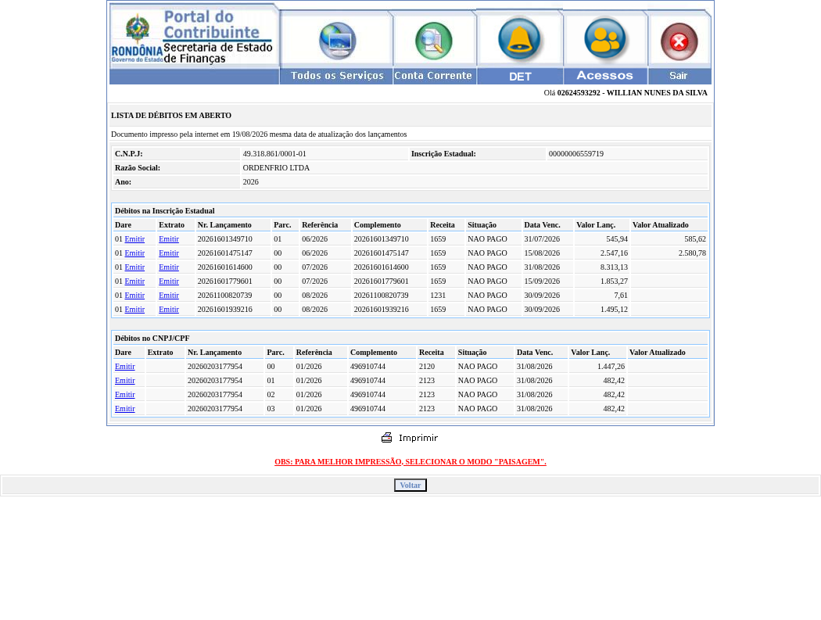Emit Dare for CNPJ debt receita 2120
The height and width of the screenshot is (620, 821).
(124, 367)
